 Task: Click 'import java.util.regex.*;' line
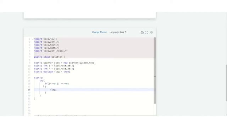pyautogui.click(x=51, y=51)
